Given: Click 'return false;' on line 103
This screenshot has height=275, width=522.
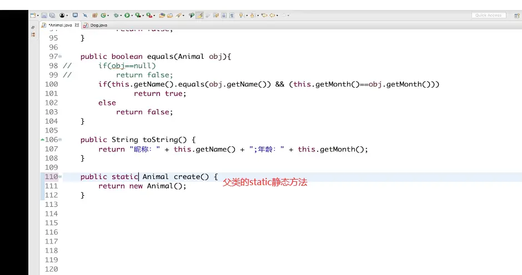Looking at the screenshot, I should coord(144,112).
